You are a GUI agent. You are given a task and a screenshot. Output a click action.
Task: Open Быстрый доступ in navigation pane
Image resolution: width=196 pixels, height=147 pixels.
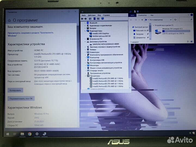tap(140, 27)
